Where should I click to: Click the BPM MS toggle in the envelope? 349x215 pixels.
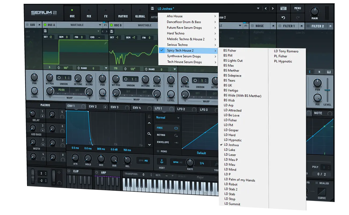click(143, 161)
